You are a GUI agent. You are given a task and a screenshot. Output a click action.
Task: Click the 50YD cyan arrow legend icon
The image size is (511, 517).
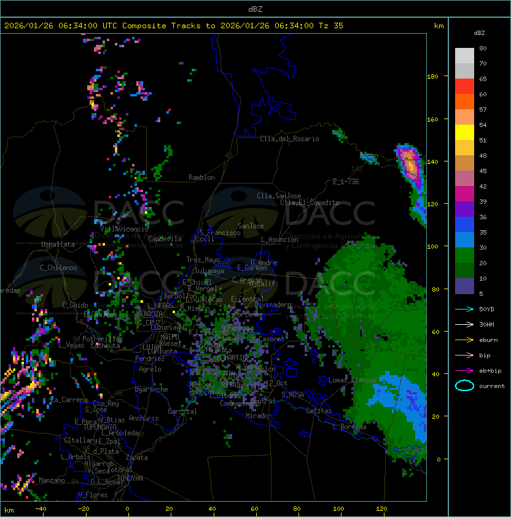coord(464,309)
